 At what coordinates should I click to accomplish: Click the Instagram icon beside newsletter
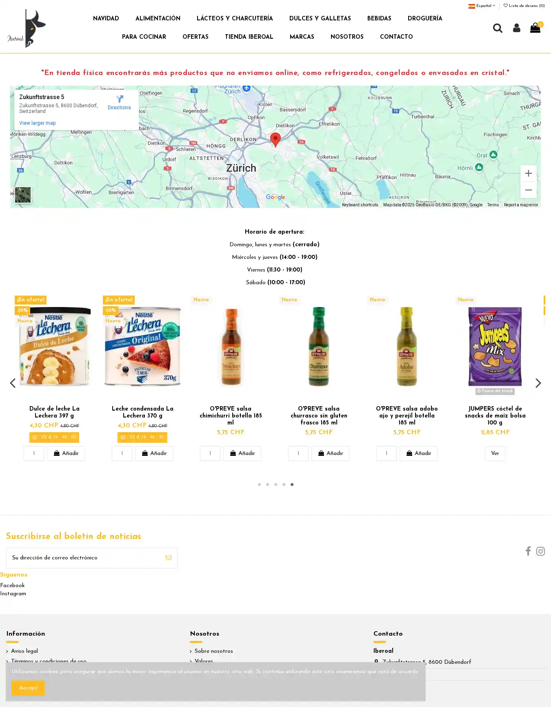click(540, 551)
